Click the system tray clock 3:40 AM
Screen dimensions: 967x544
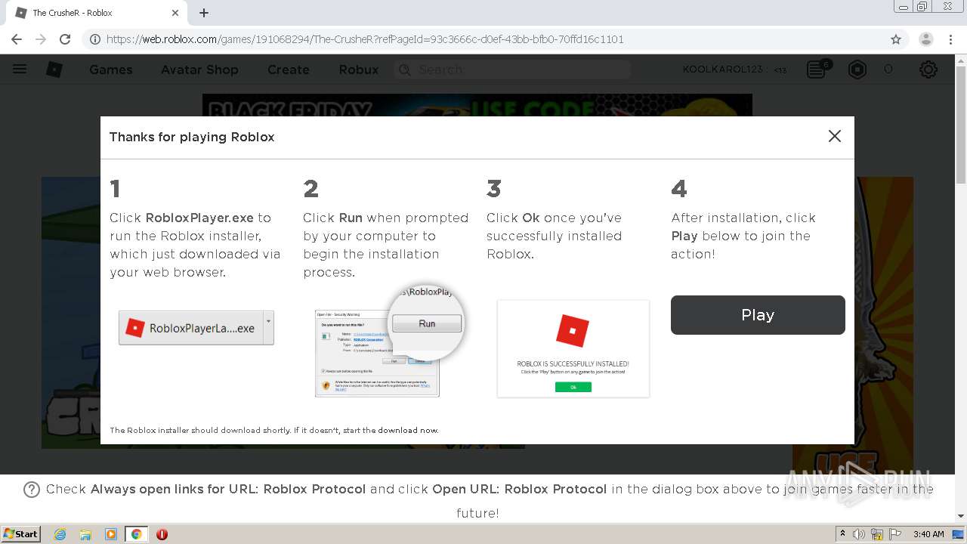(x=928, y=534)
